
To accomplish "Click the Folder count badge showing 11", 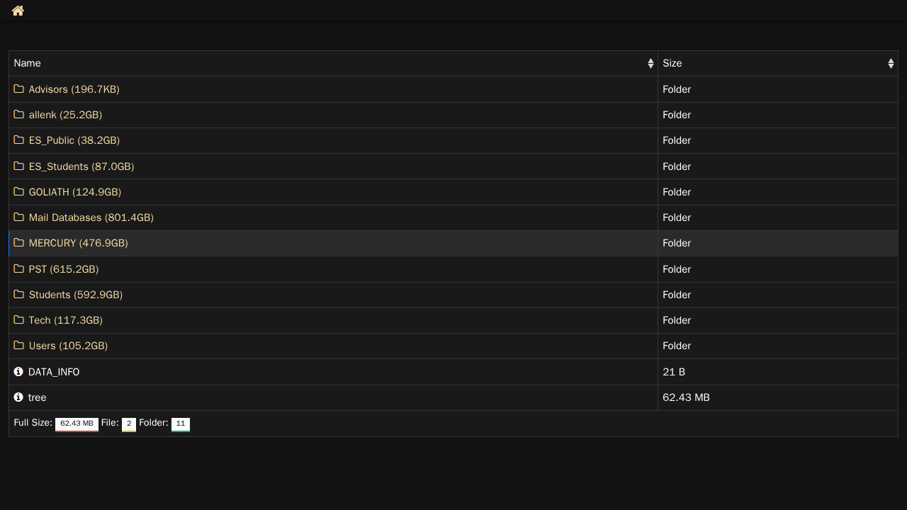I will 181,424.
